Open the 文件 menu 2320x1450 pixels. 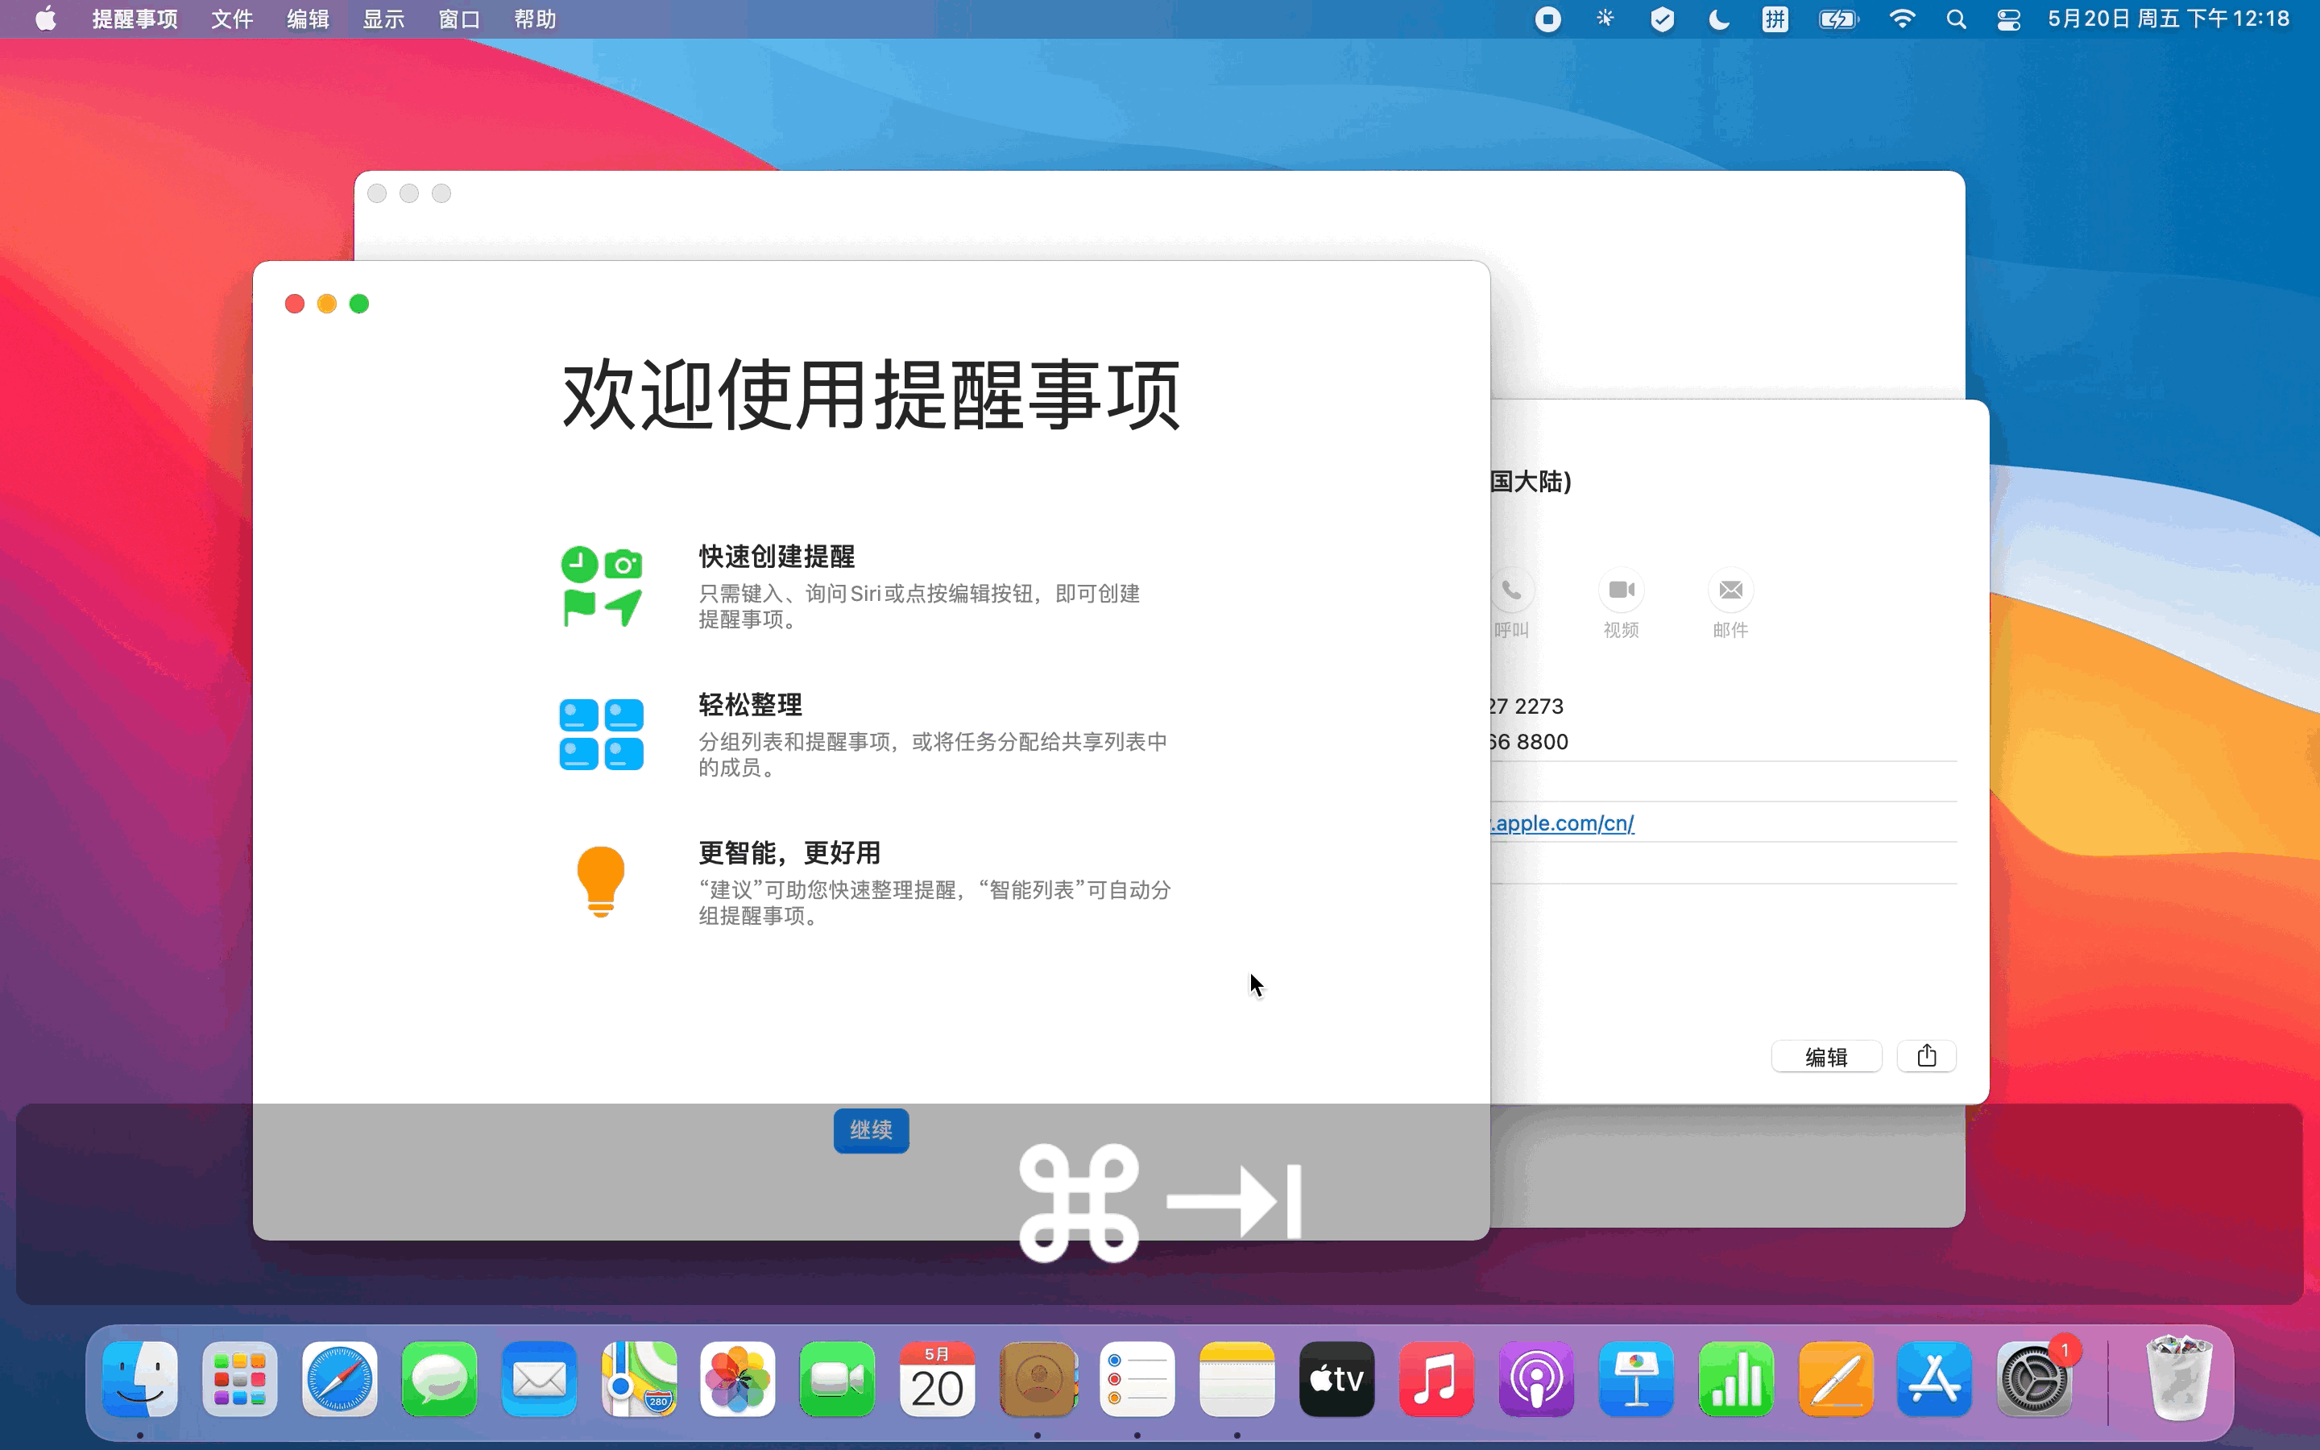[231, 19]
